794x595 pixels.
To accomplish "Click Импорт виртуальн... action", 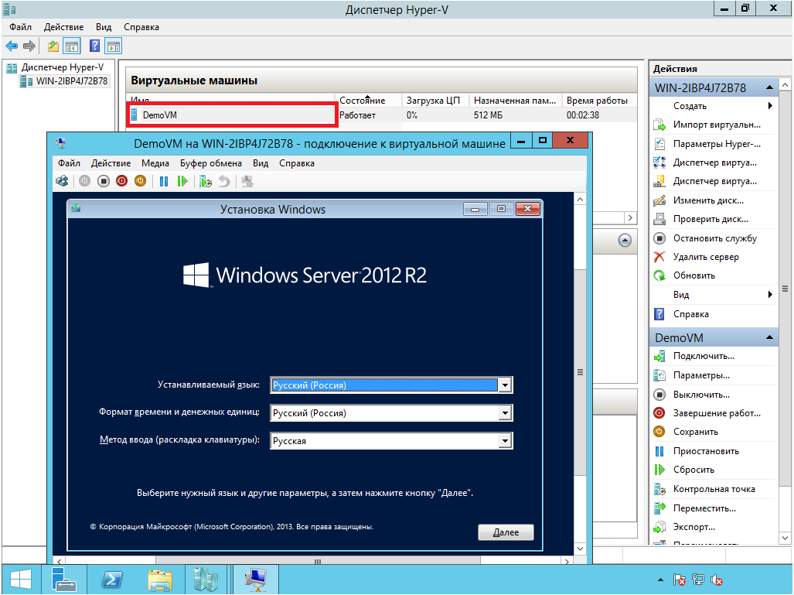I will pyautogui.click(x=717, y=125).
